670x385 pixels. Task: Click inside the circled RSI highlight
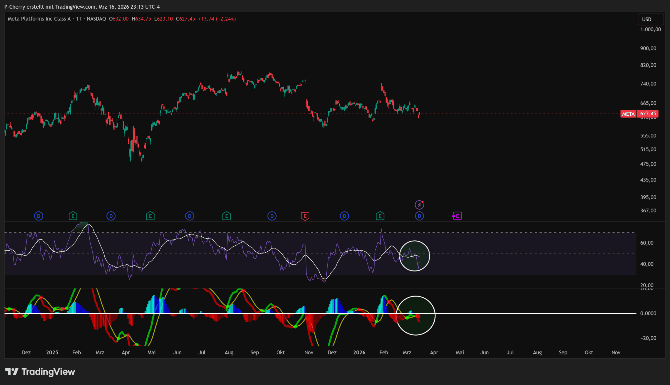414,256
